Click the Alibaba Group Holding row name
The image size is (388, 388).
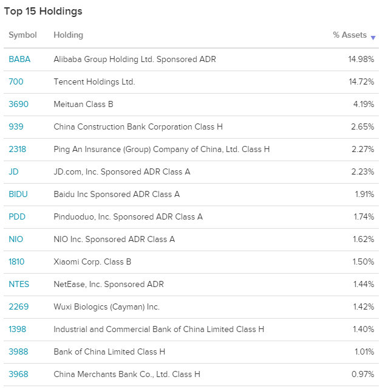[135, 59]
